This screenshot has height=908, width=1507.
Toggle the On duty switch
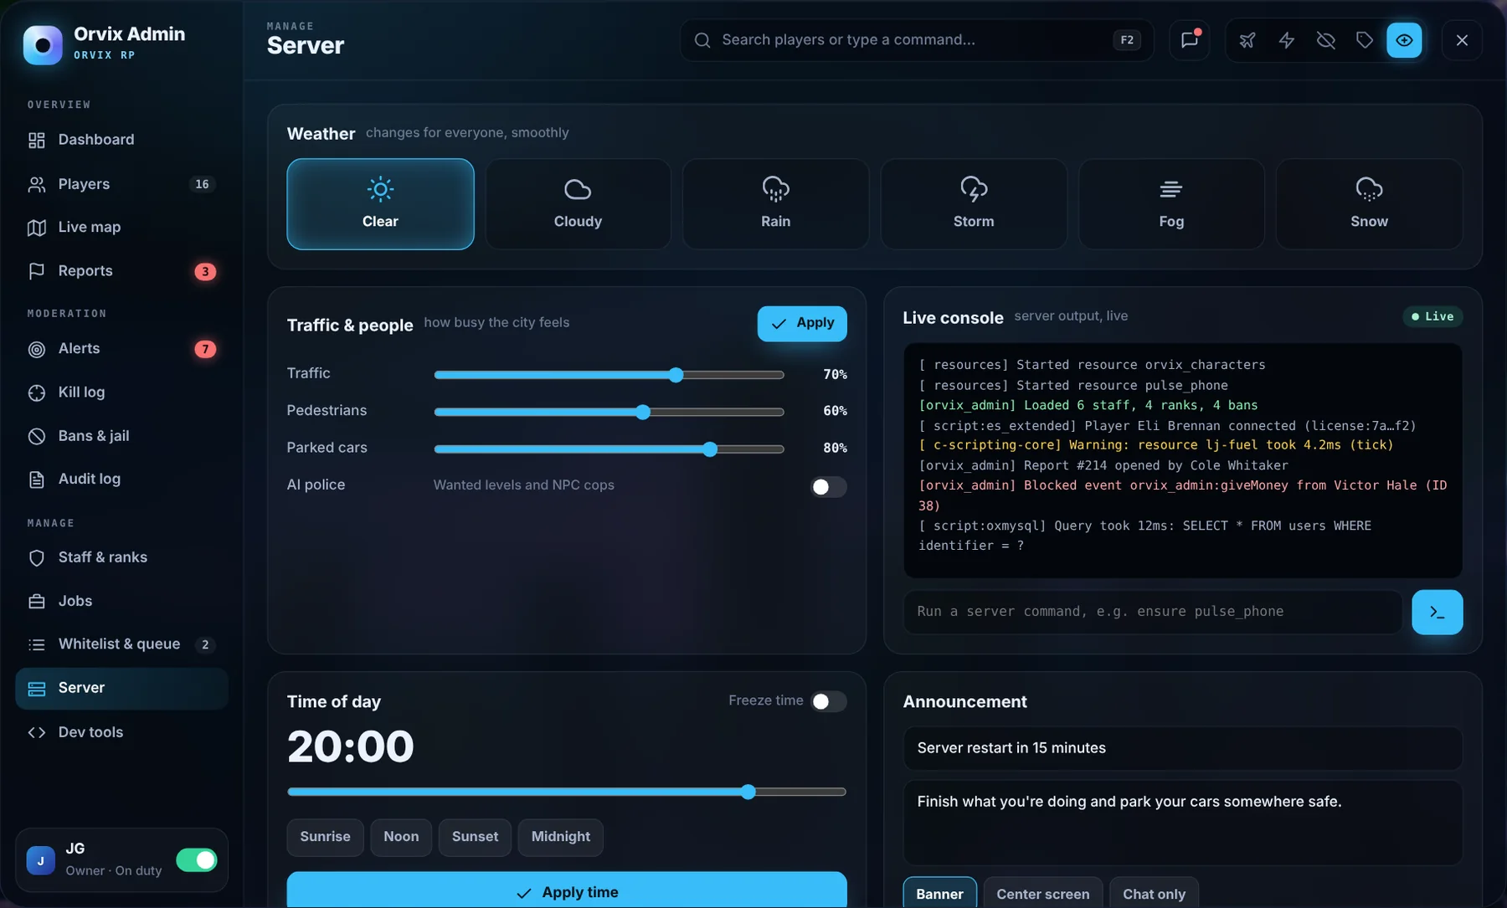[197, 859]
